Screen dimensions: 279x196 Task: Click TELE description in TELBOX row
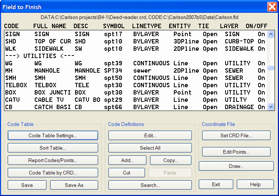82,85
